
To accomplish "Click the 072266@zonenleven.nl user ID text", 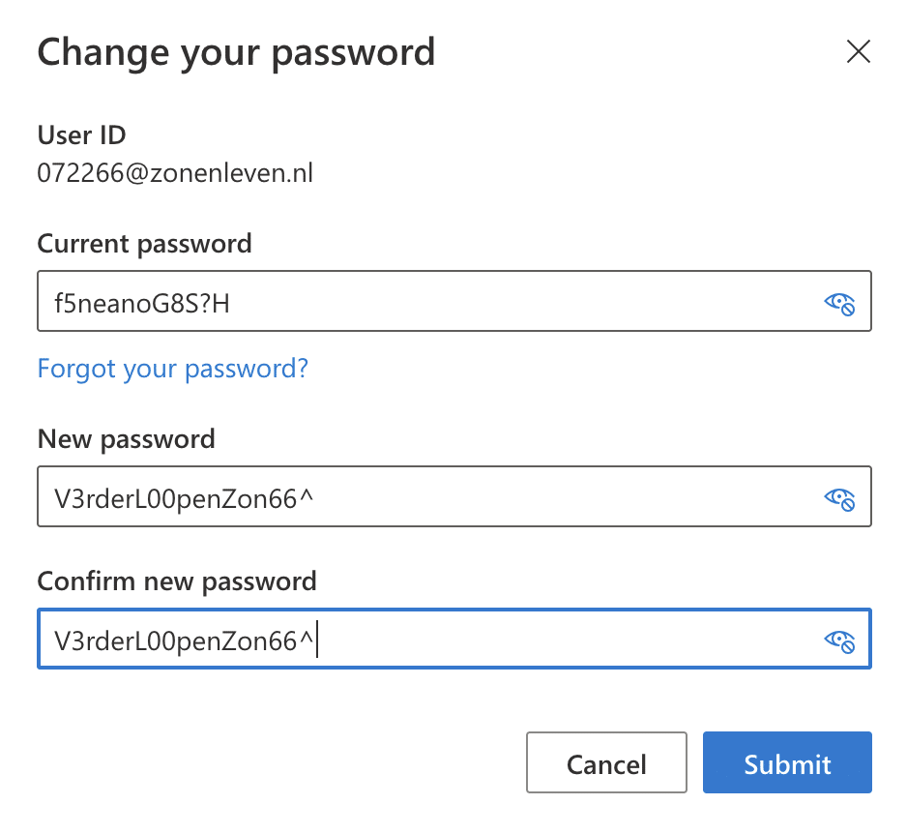I will [x=175, y=173].
